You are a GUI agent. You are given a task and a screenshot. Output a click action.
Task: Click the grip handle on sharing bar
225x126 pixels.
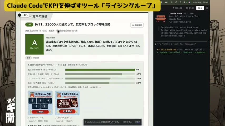85,122
